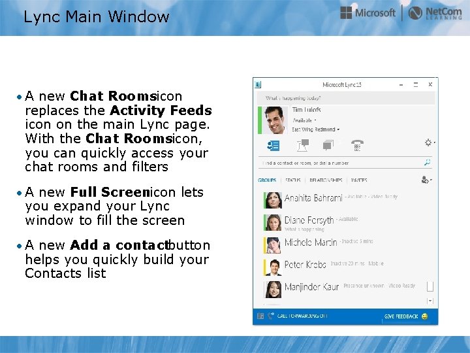Click Anahita Bahrami's photo
The width and height of the screenshot is (470, 353).
[274, 200]
